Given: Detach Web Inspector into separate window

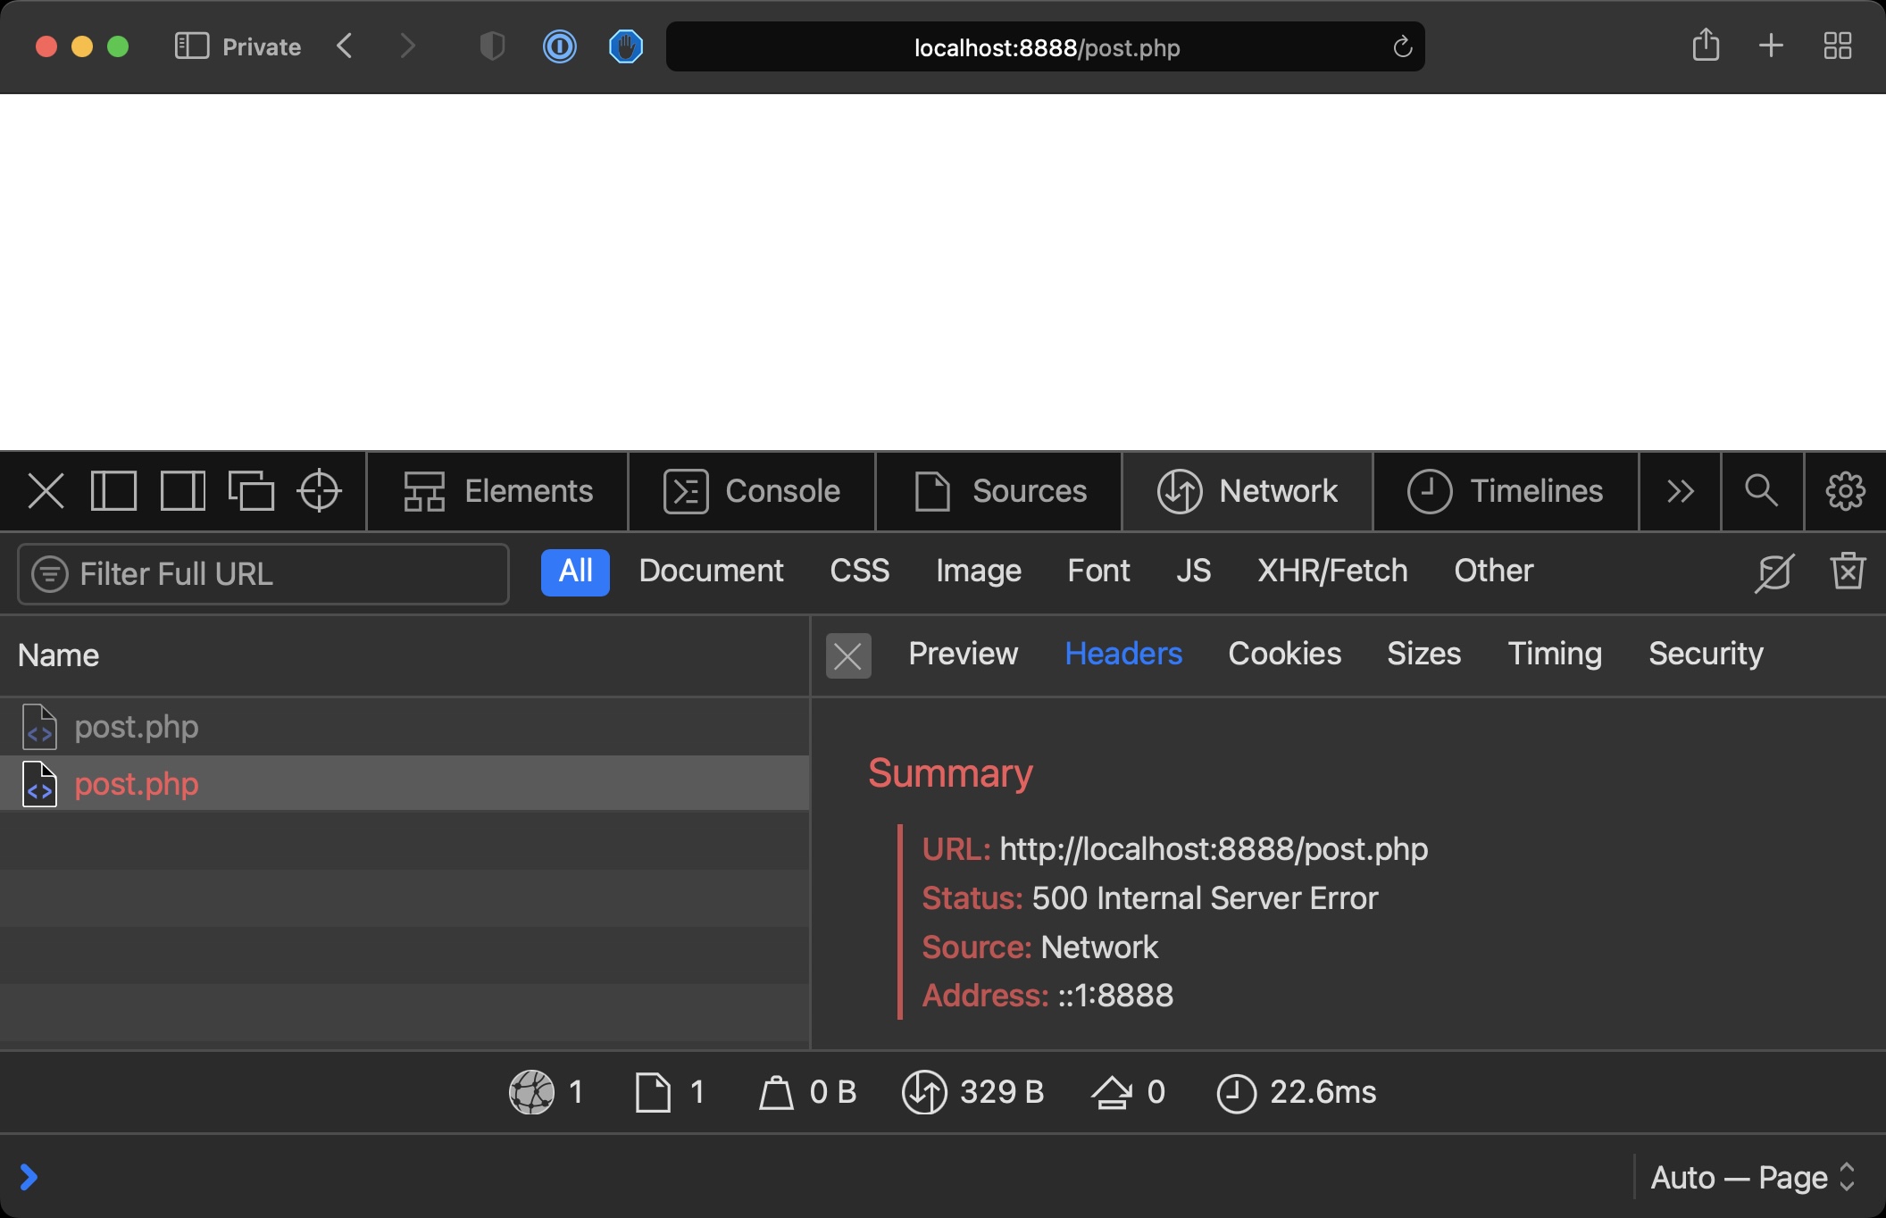Looking at the screenshot, I should tap(251, 491).
